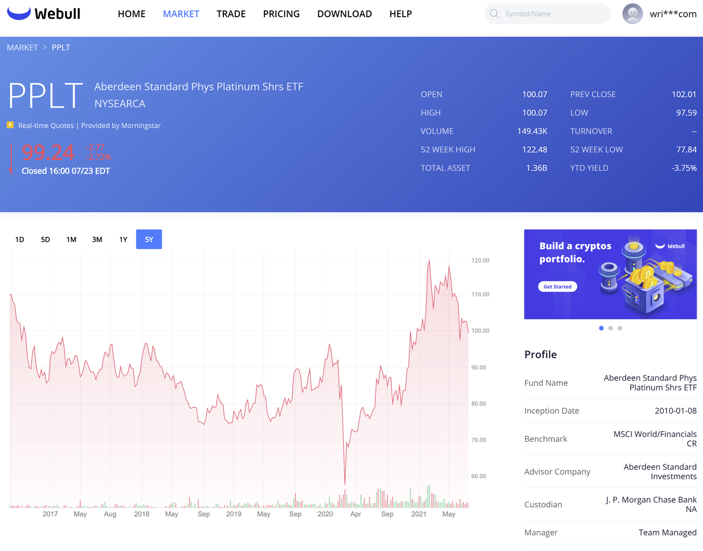The height and width of the screenshot is (551, 703).
Task: Select the second banner carousel dot
Action: [x=611, y=328]
